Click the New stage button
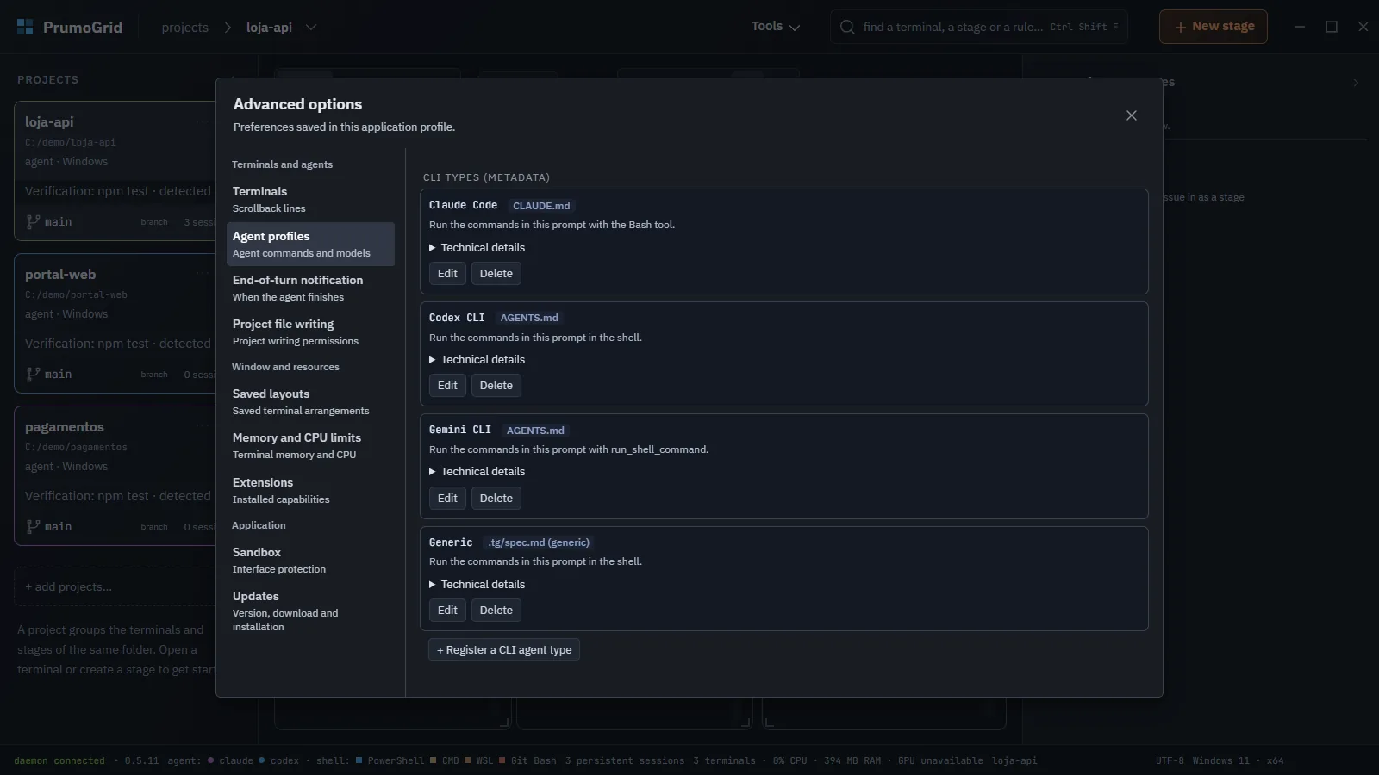This screenshot has height=775, width=1379. click(1214, 27)
